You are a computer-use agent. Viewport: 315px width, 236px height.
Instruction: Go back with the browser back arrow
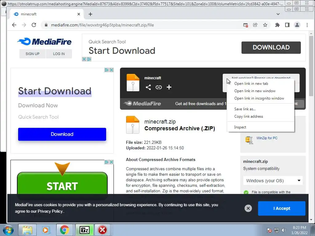point(14,25)
